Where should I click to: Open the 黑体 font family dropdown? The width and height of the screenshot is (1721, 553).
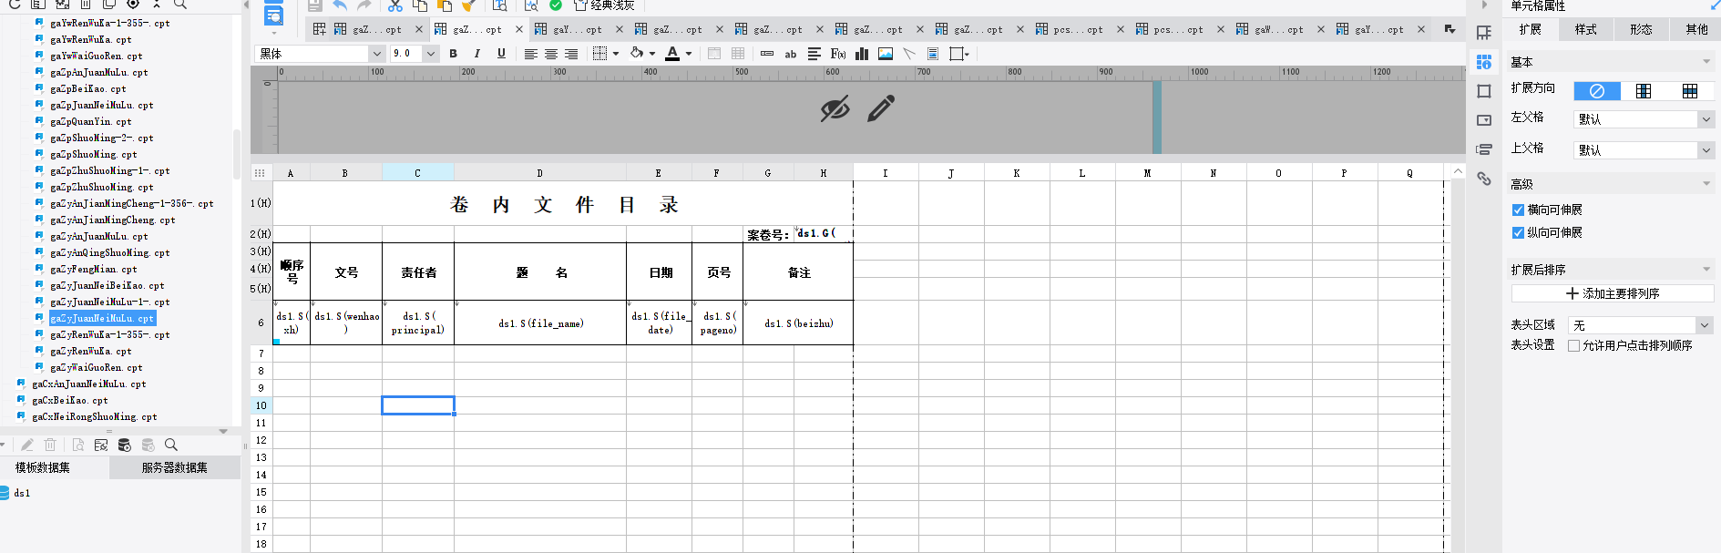pyautogui.click(x=376, y=54)
